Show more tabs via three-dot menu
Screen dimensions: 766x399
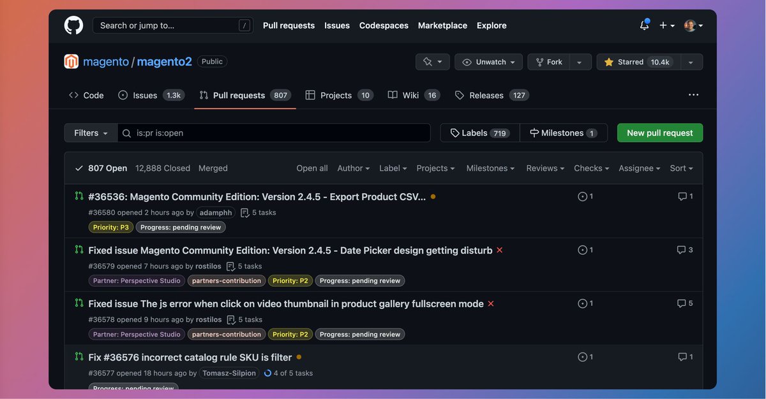pyautogui.click(x=693, y=95)
